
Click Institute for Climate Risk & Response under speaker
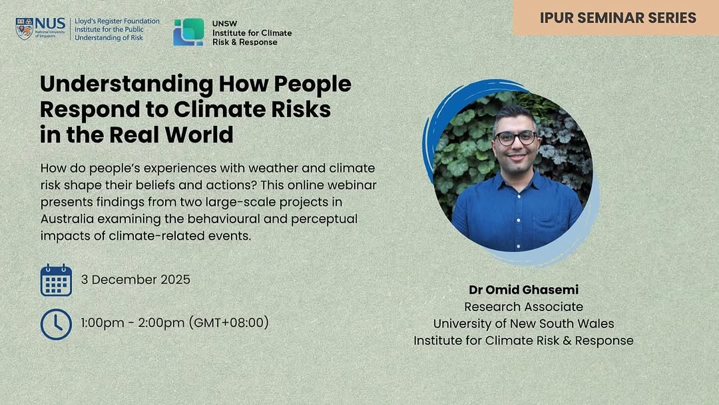point(523,340)
